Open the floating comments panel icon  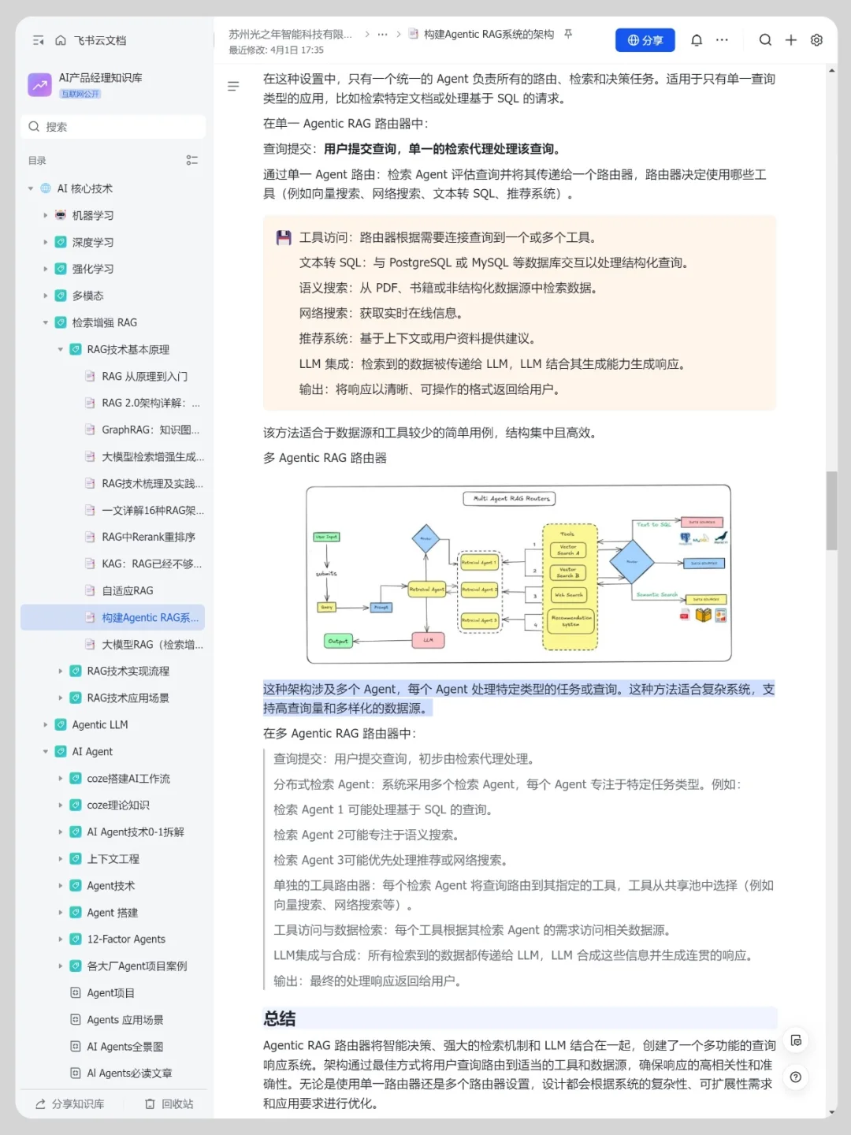coord(796,1040)
